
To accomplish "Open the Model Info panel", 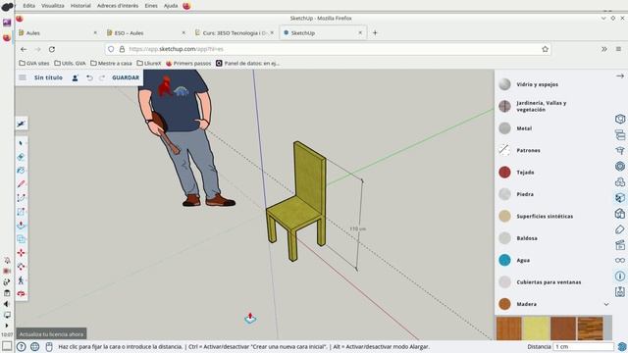I will (620, 276).
